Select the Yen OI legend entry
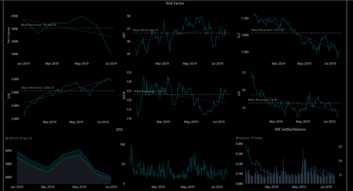This screenshot has width=353, height=191. pyautogui.click(x=26, y=138)
